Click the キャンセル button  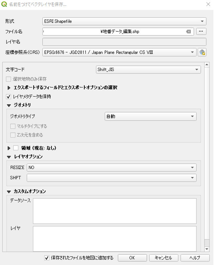[161, 258]
